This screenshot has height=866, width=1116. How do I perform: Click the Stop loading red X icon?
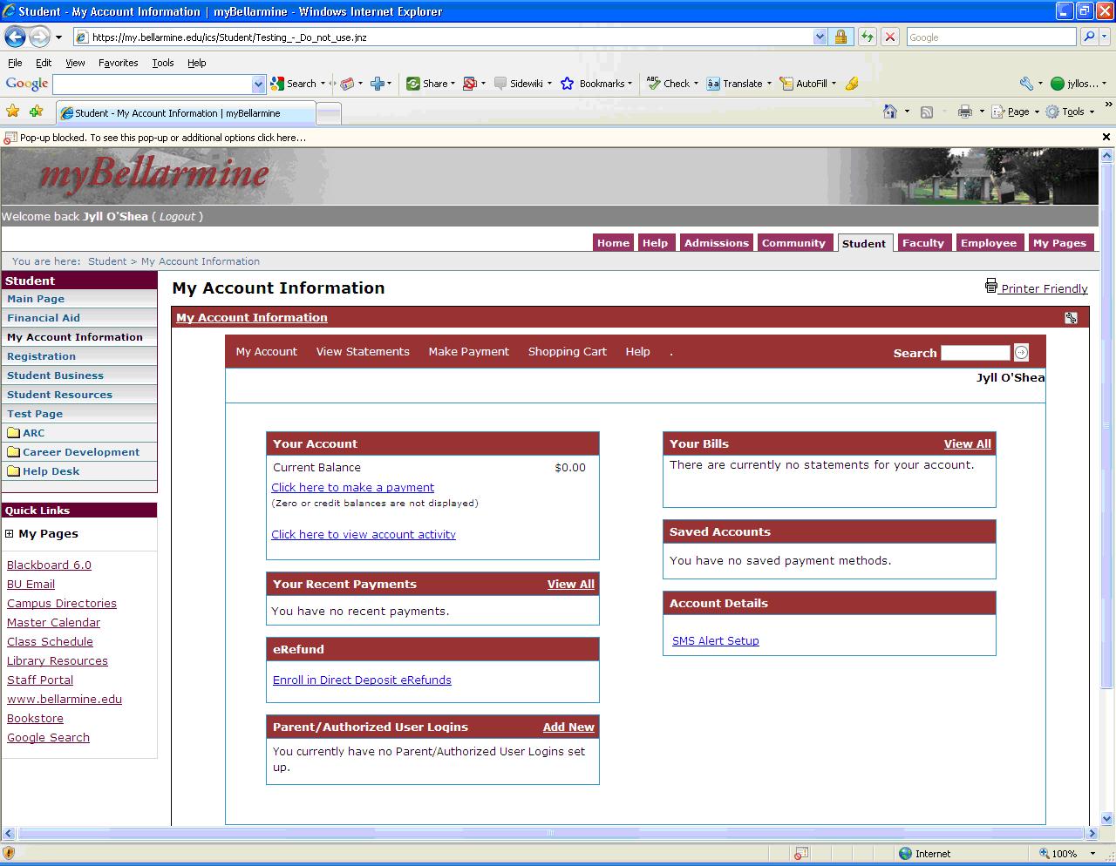889,37
